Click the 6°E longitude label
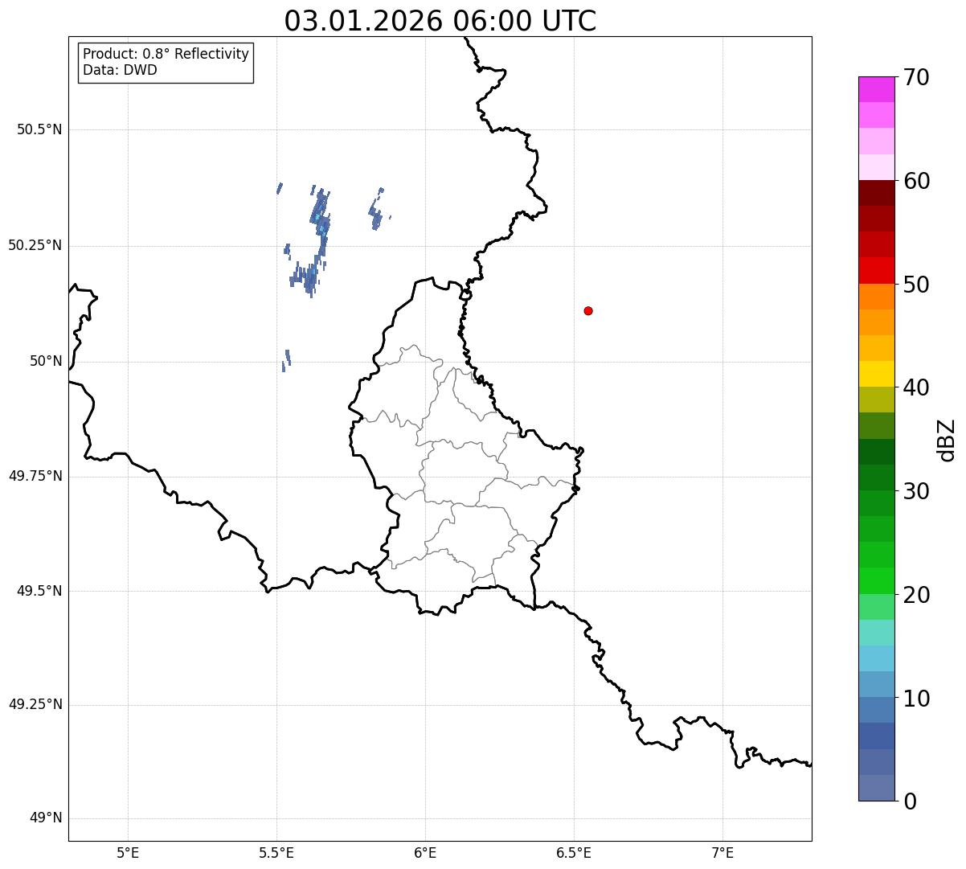The width and height of the screenshot is (966, 869). (x=425, y=853)
